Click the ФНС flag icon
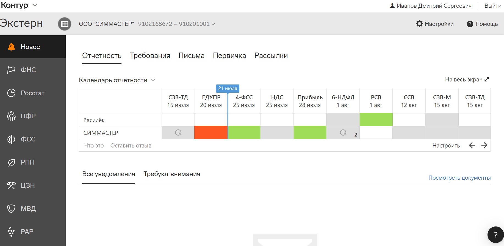This screenshot has width=504, height=246. [x=11, y=70]
